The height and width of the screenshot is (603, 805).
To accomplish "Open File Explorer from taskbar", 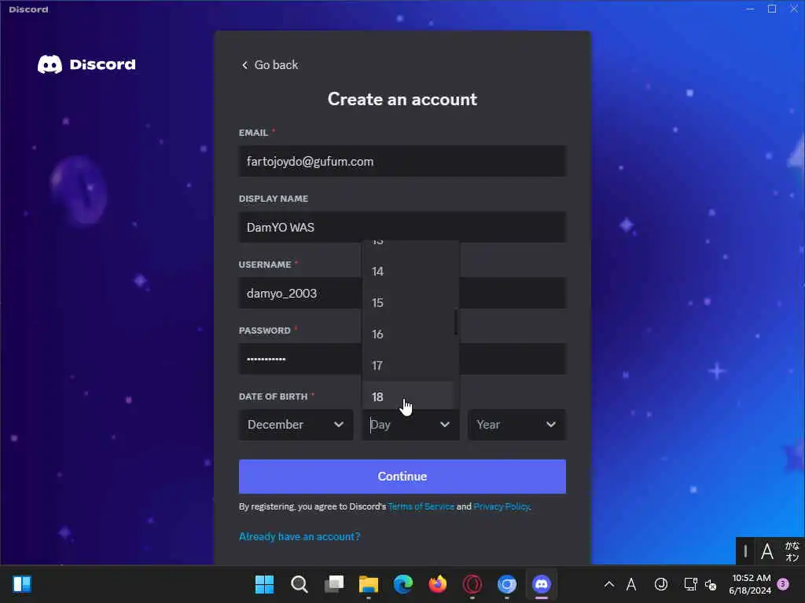I will [368, 584].
